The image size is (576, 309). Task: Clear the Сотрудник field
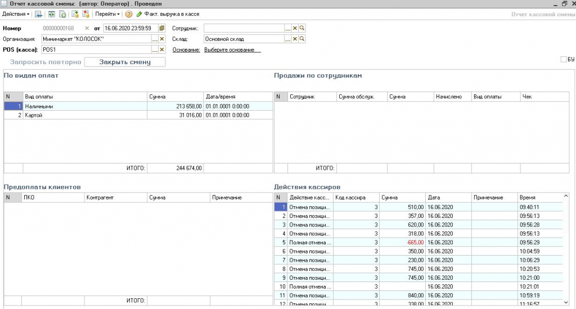pyautogui.click(x=295, y=28)
